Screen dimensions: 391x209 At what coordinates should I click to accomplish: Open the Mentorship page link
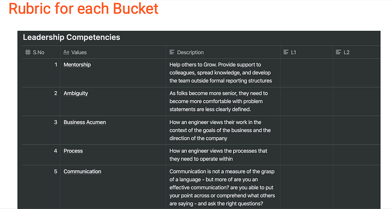(x=77, y=65)
